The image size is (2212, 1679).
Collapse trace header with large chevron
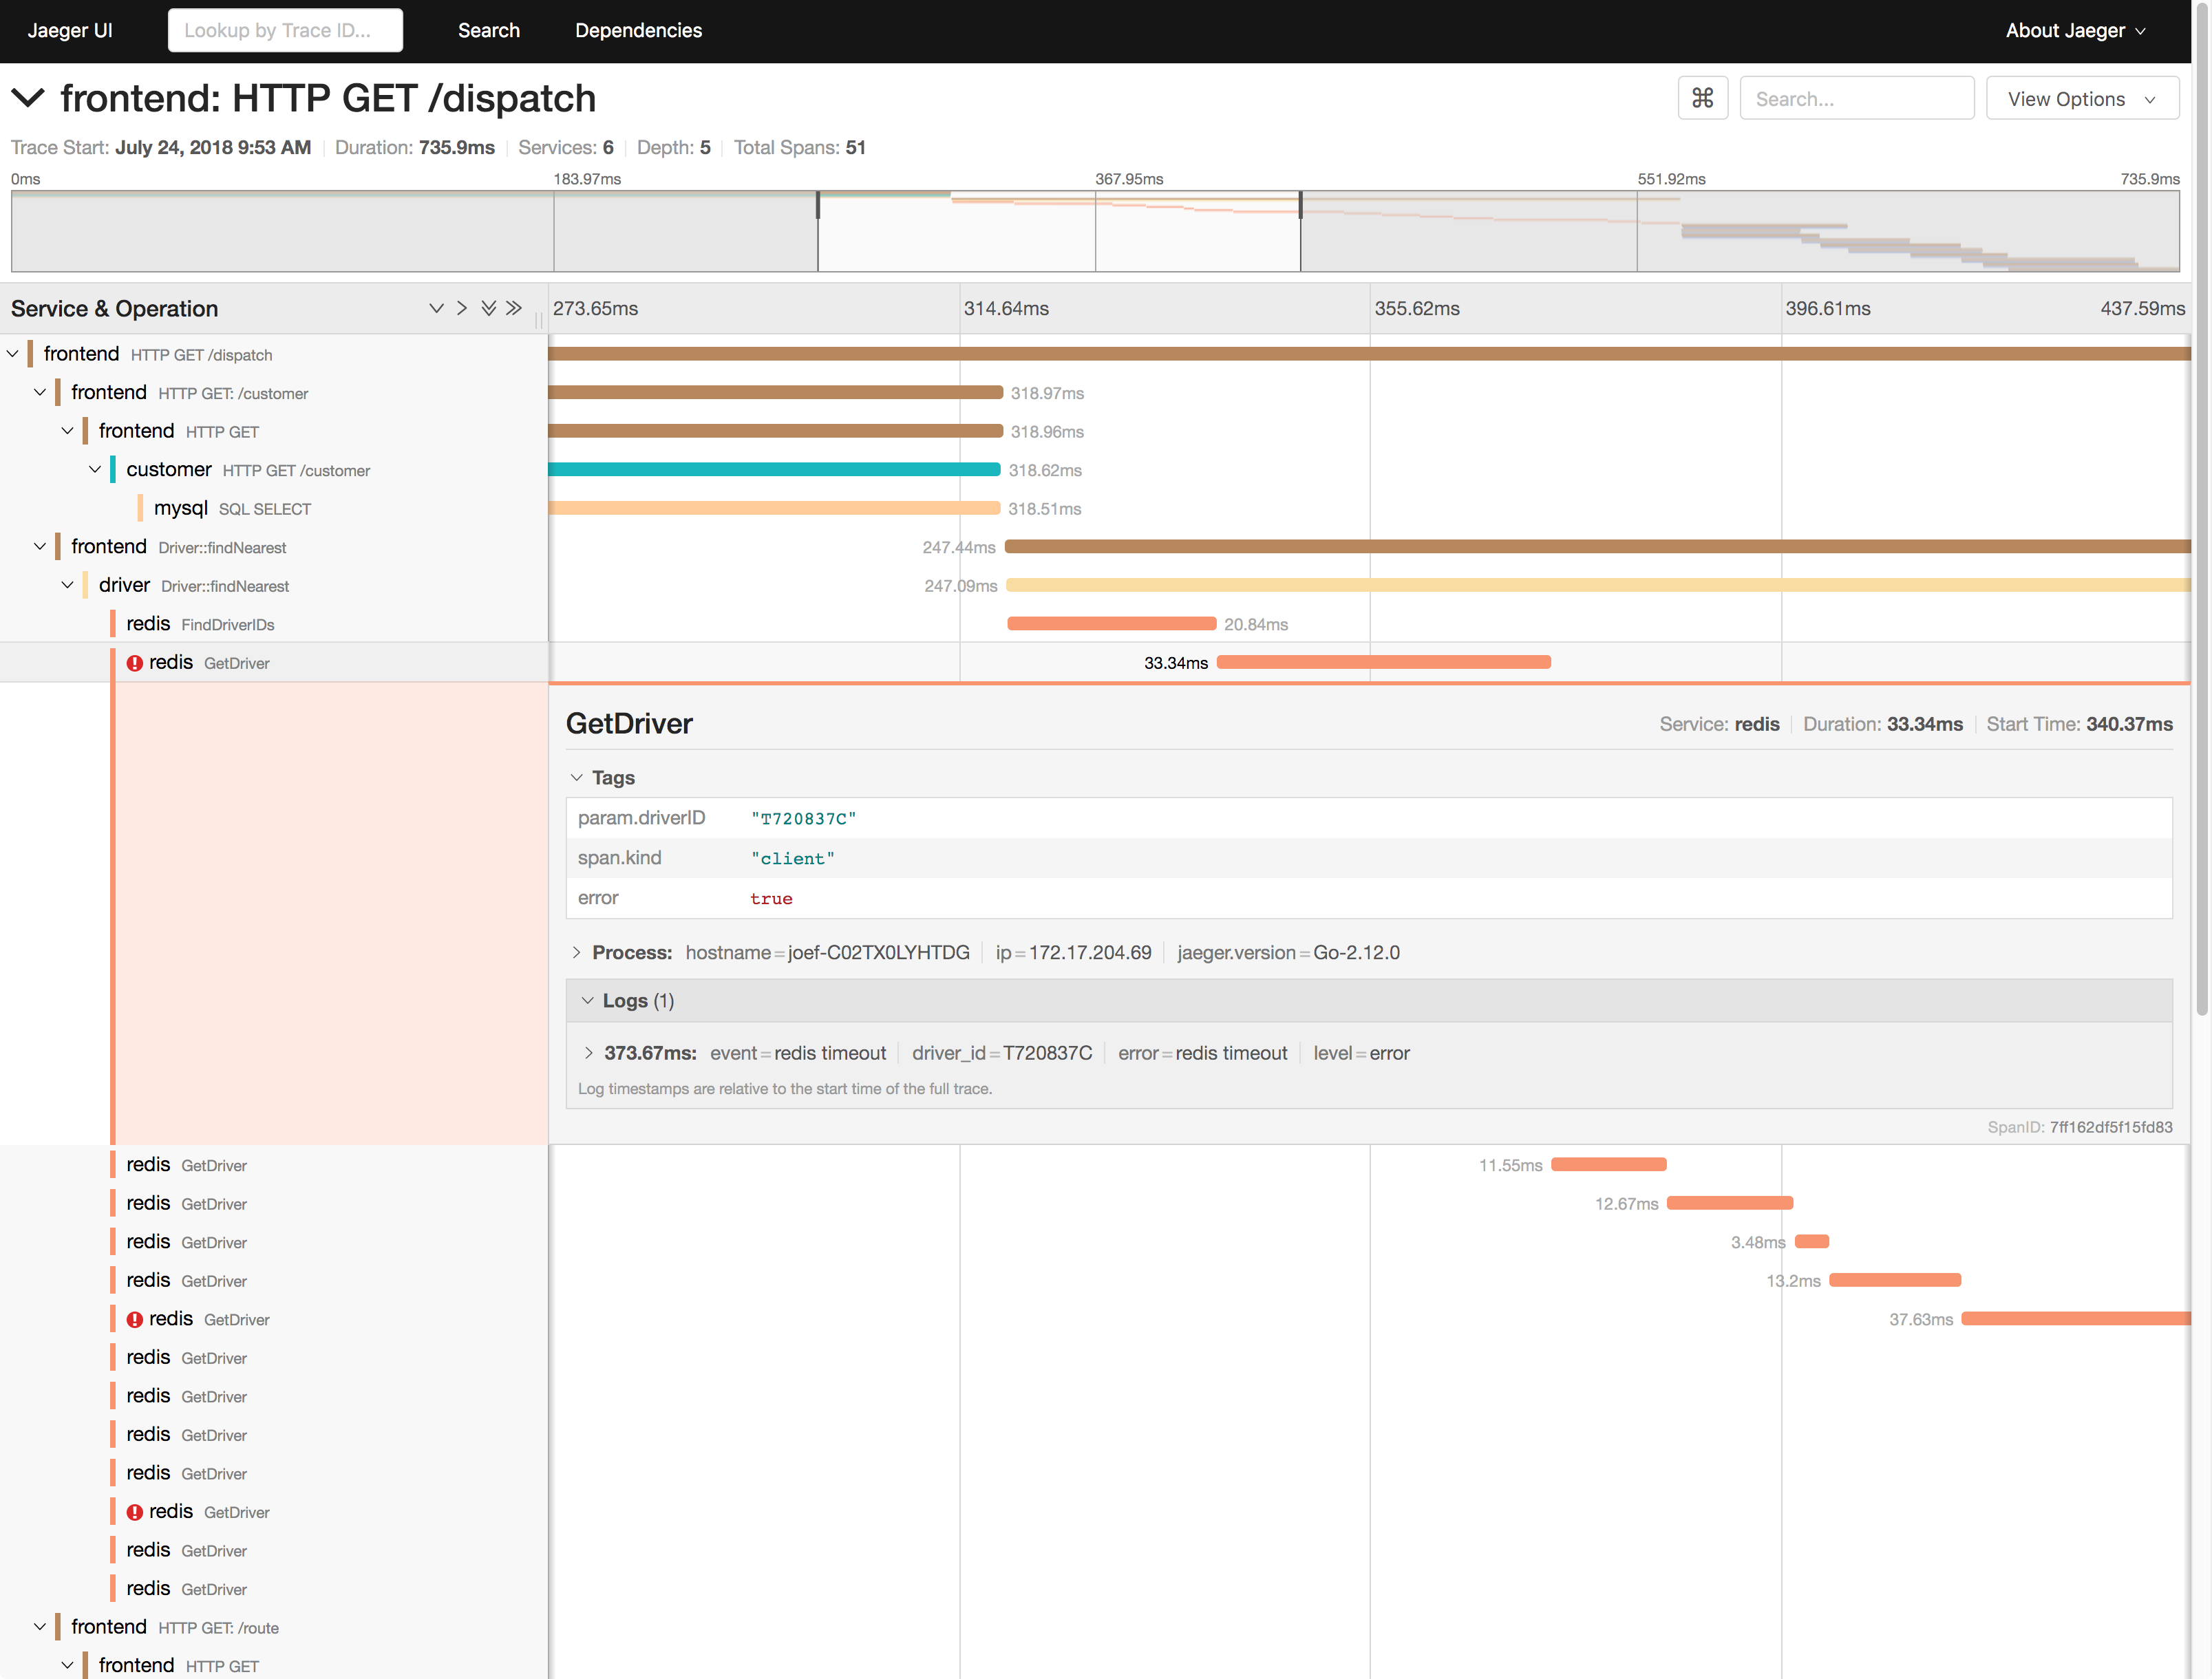(28, 98)
